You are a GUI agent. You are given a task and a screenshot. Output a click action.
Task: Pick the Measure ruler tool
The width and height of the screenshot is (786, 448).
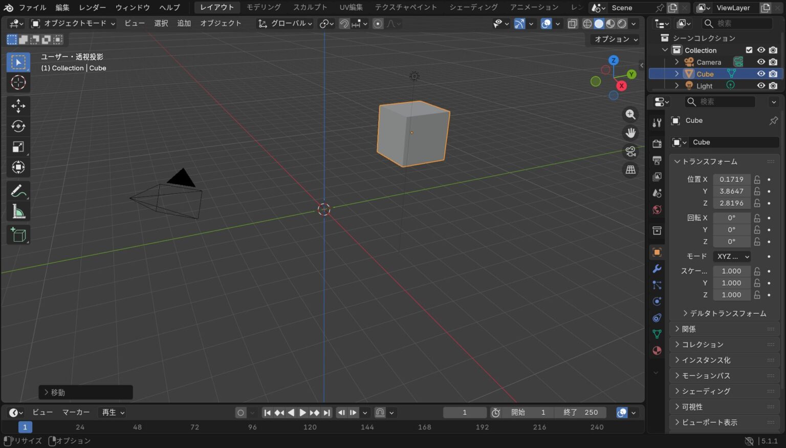click(18, 211)
